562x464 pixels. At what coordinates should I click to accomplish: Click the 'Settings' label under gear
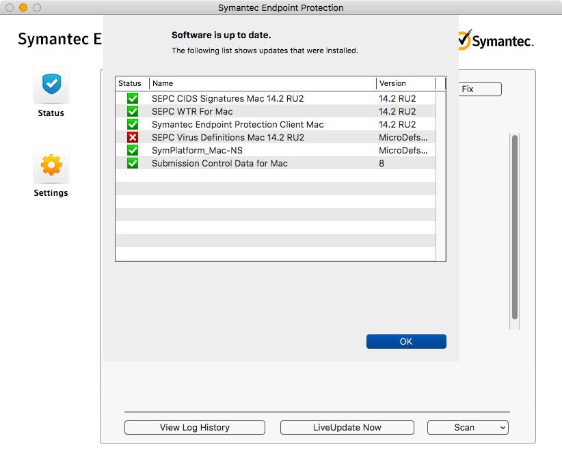coord(51,193)
